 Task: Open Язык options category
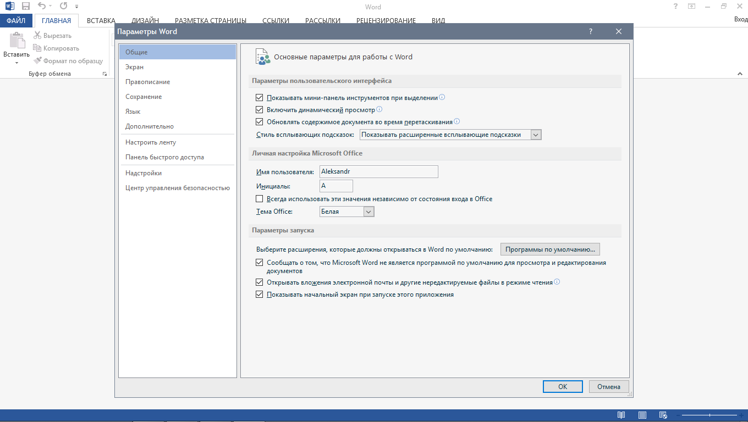178,112
